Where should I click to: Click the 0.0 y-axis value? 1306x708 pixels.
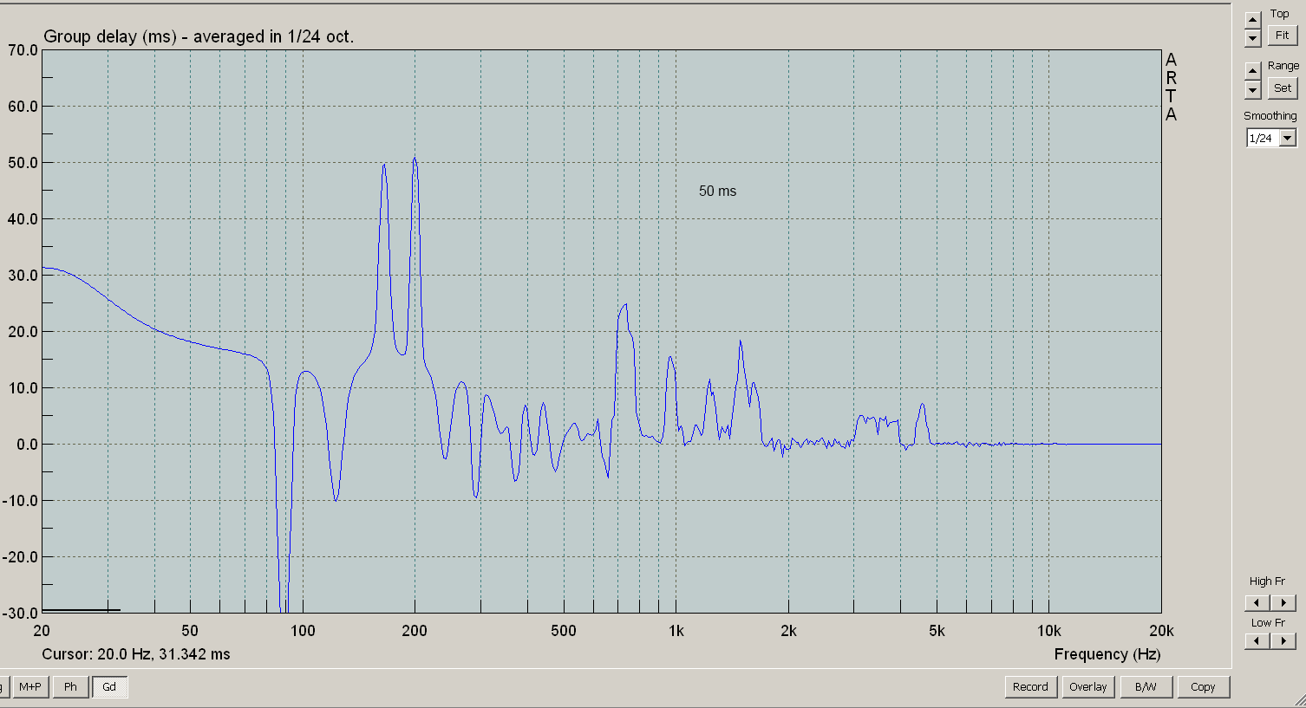point(27,445)
